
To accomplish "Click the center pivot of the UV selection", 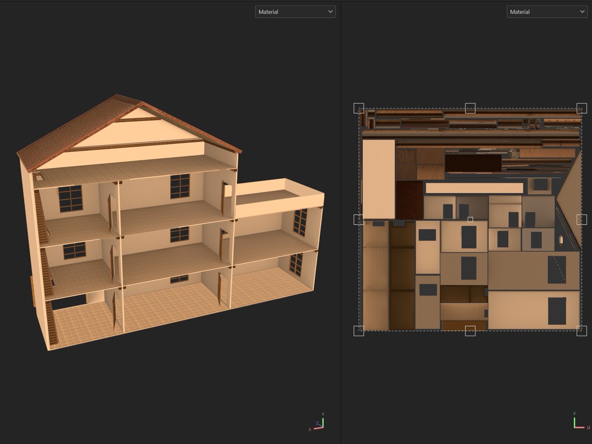I will click(x=470, y=219).
